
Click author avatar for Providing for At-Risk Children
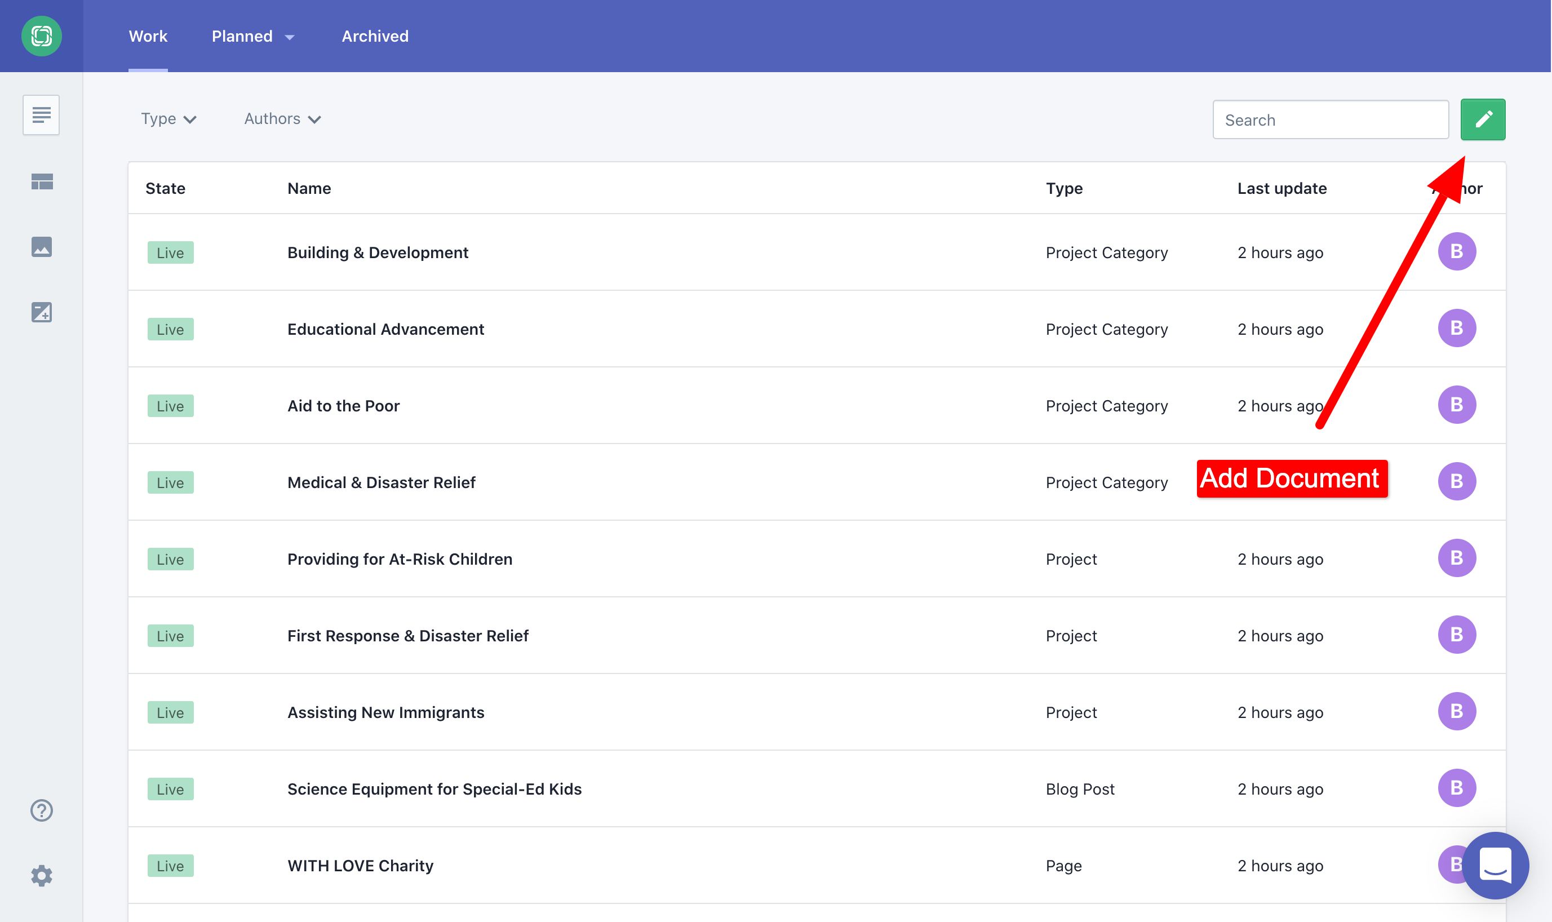click(1456, 558)
